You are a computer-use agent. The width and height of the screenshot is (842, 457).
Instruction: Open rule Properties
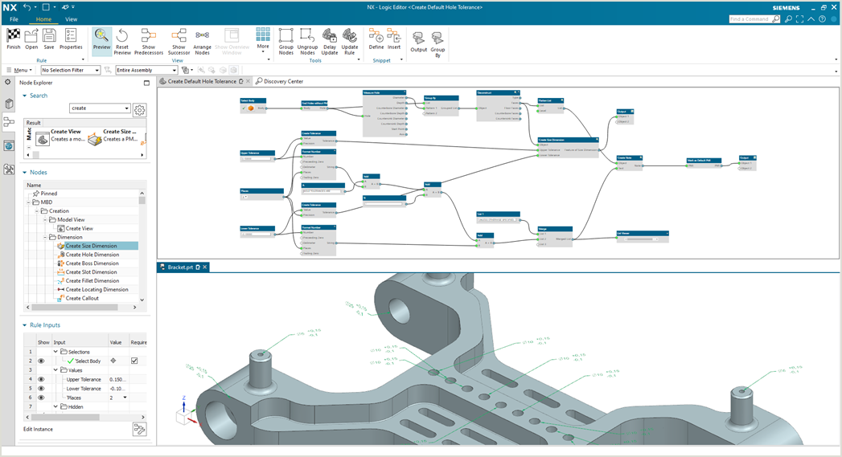coord(71,35)
